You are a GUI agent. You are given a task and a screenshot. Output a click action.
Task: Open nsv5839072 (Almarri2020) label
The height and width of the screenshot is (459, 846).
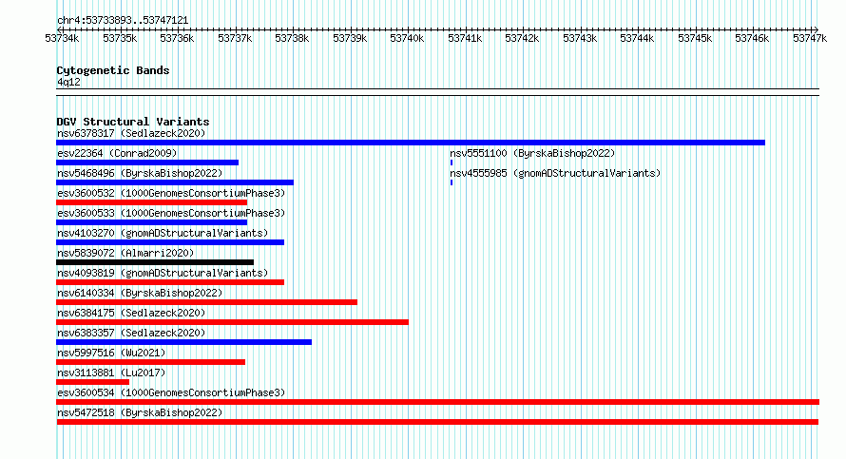125,253
